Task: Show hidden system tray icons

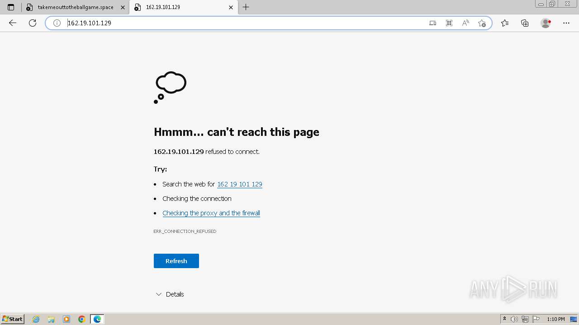Action: (505, 319)
